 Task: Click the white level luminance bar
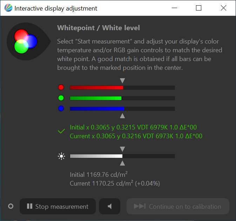point(122,156)
